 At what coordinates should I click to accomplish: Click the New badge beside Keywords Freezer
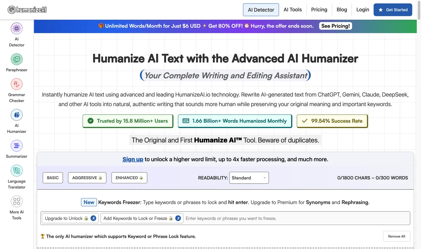pos(89,202)
